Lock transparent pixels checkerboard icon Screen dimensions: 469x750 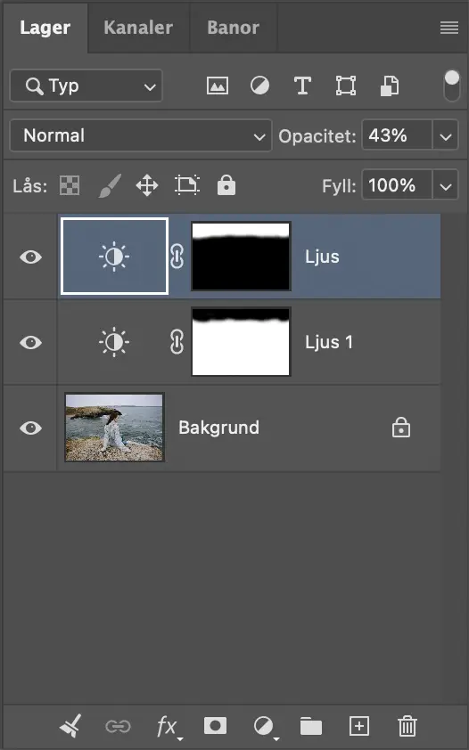coord(70,185)
